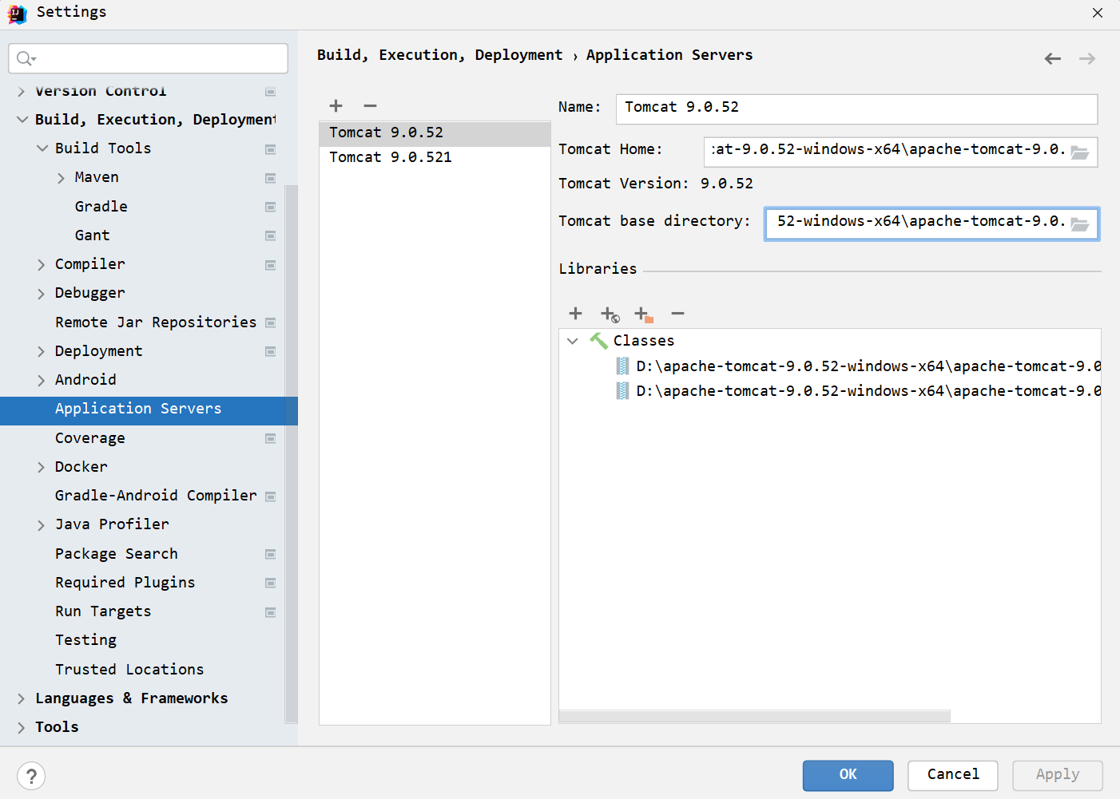Expand the Maven settings node
This screenshot has width=1120, height=799.
pos(62,176)
